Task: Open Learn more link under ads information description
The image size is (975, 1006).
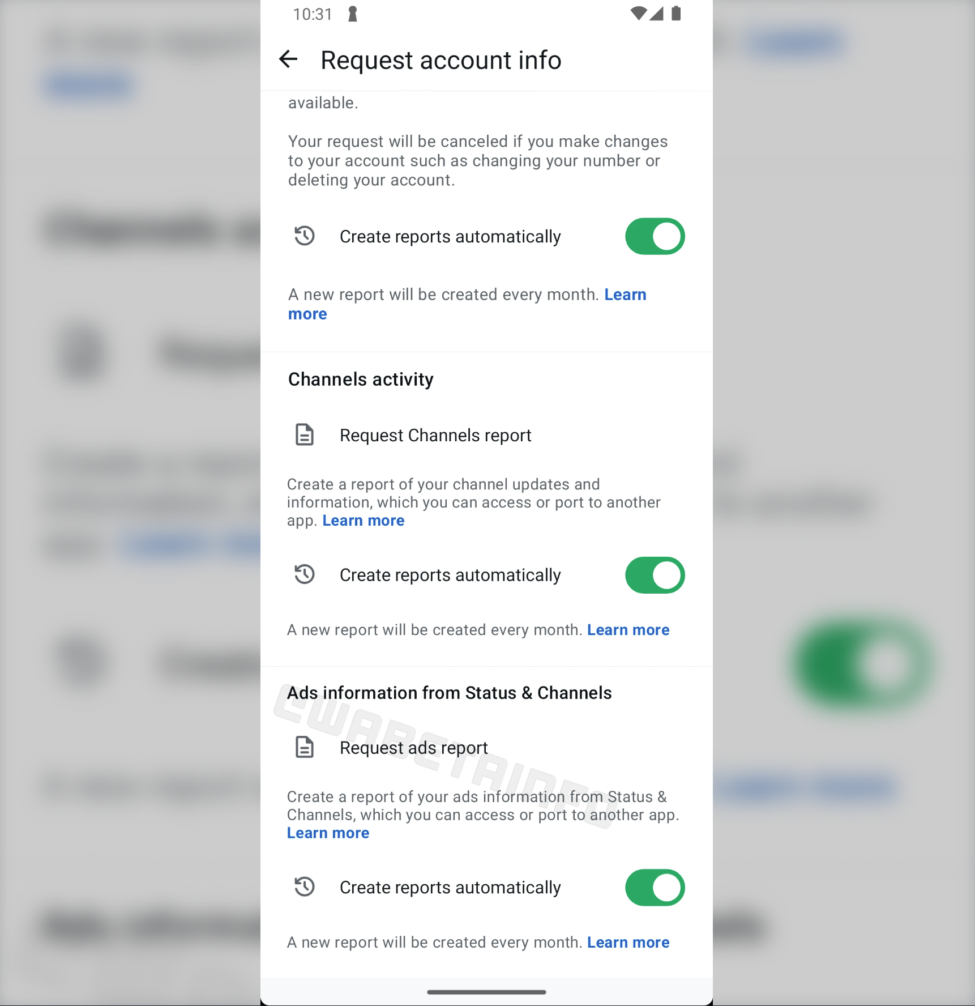Action: tap(328, 833)
